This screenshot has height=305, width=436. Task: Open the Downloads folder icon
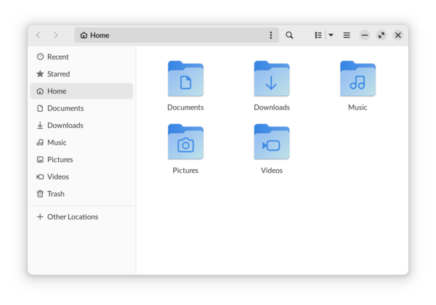[x=272, y=79]
